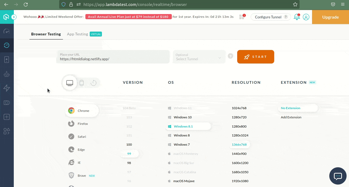
Task: Click the notification bell icon
Action: pos(297,17)
